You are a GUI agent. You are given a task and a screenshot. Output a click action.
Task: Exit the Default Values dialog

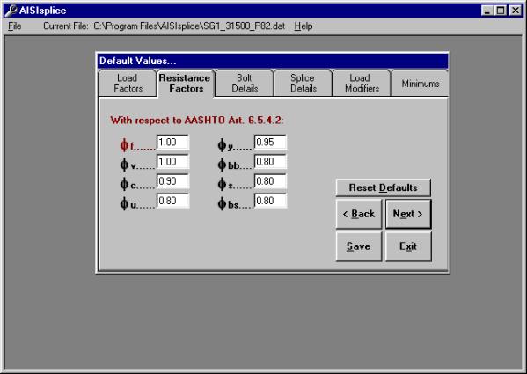[408, 246]
